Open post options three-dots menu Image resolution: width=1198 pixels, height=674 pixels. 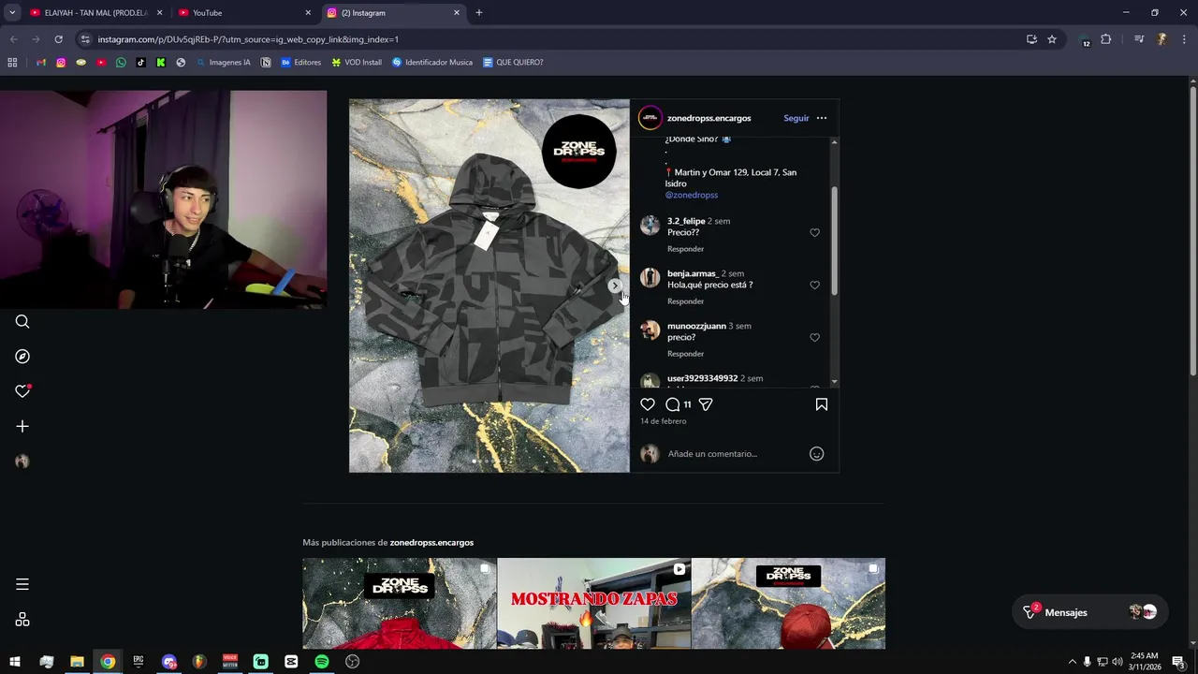[x=822, y=118]
